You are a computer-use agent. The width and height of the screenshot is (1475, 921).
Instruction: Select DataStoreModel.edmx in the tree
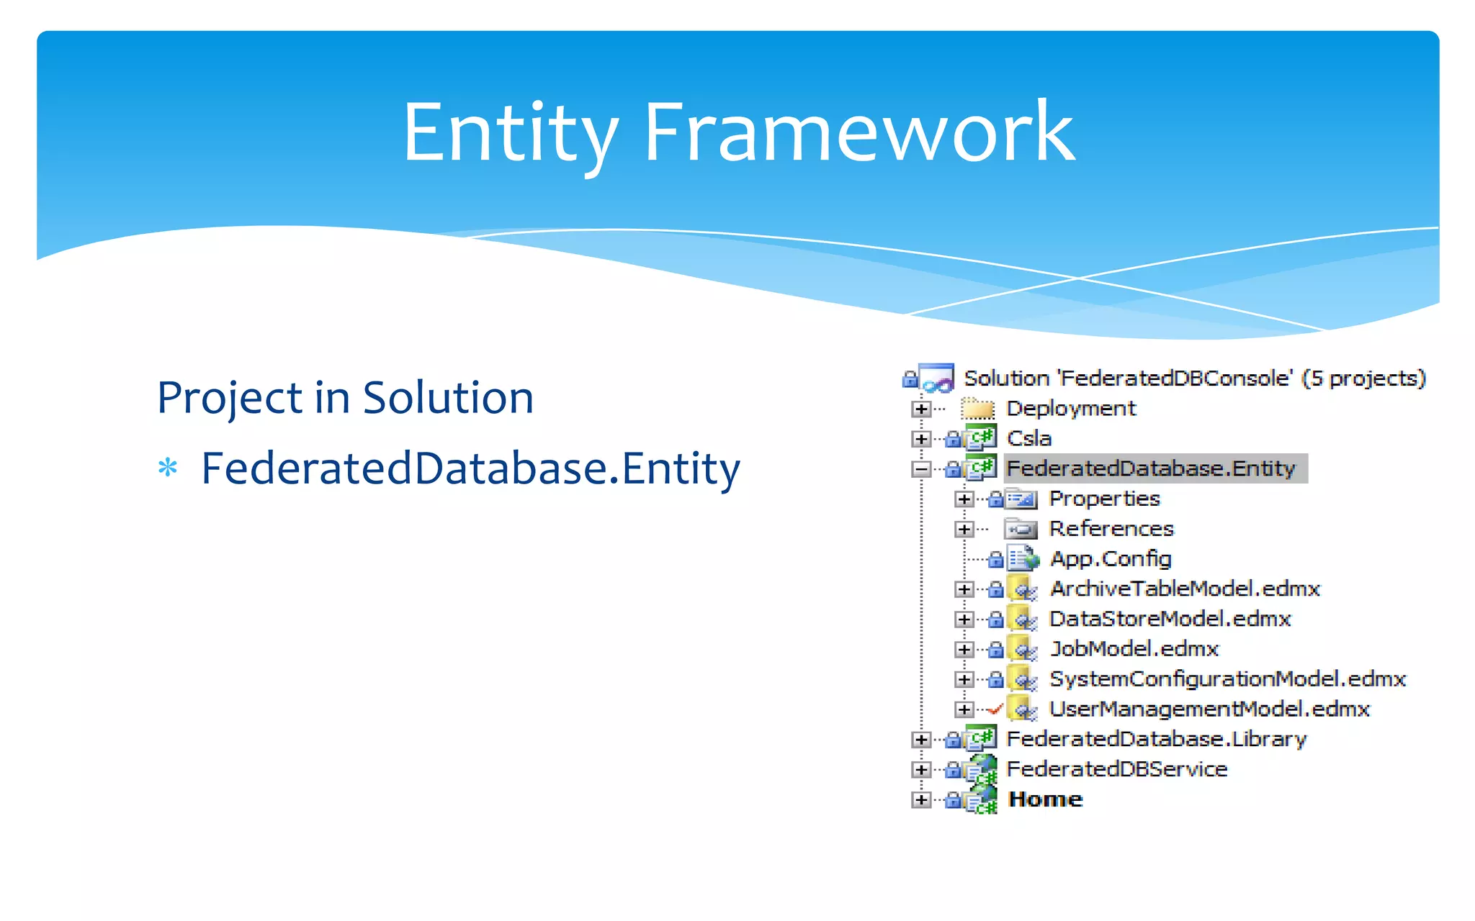(1170, 619)
